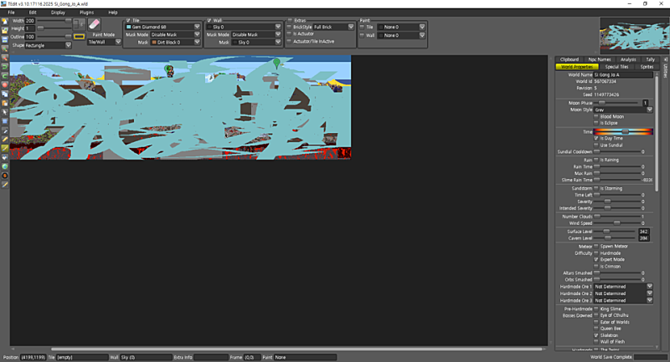The image size is (670, 362).
Task: Toggle the pink Eraser mode button
Action: tap(94, 24)
